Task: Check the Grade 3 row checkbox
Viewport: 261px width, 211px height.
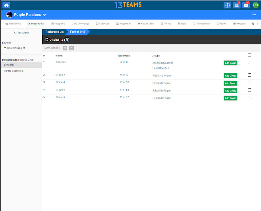Action: (250, 75)
